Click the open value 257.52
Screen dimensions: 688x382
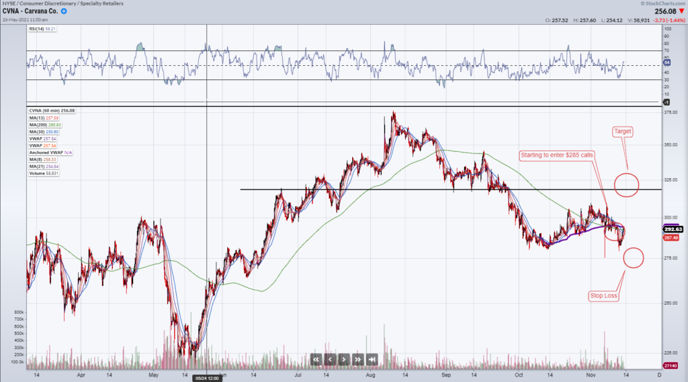pyautogui.click(x=560, y=20)
